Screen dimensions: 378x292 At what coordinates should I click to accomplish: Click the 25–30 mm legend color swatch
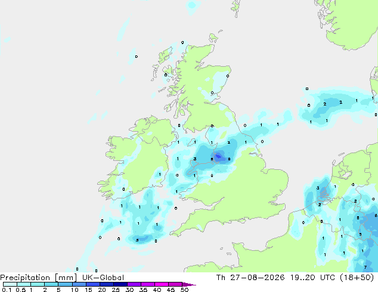[120, 284]
